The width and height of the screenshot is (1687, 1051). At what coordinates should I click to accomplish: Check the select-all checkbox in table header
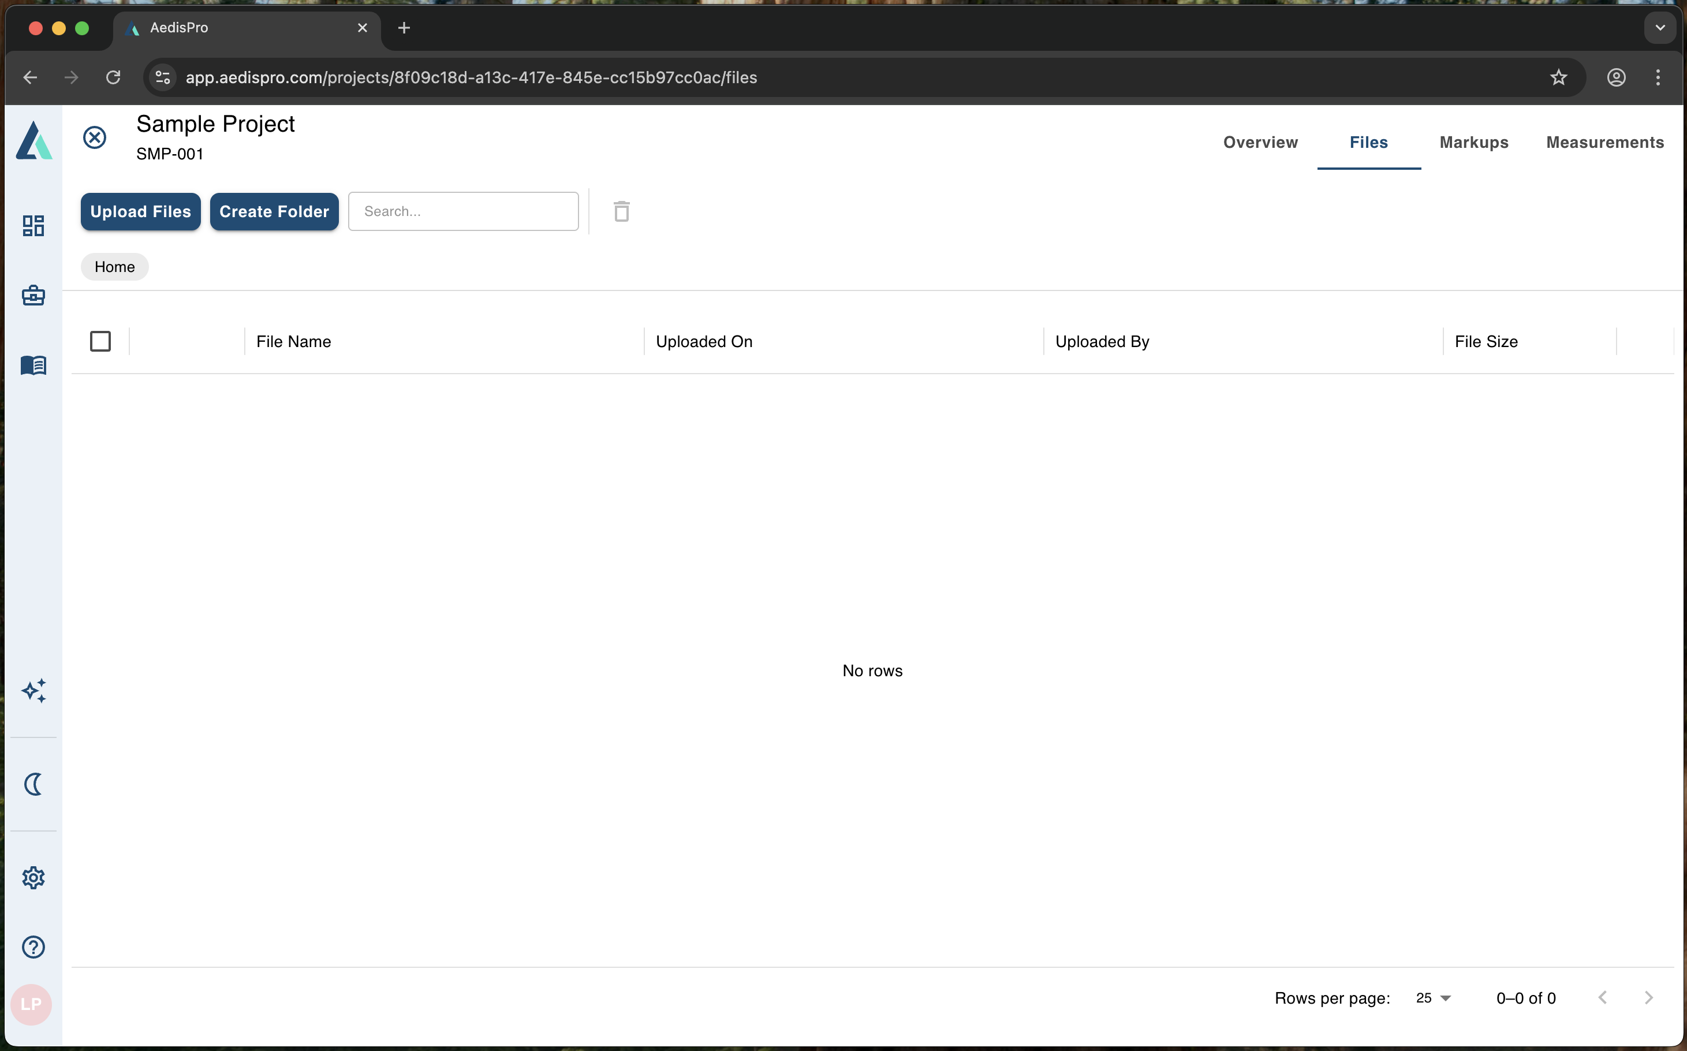click(x=101, y=341)
